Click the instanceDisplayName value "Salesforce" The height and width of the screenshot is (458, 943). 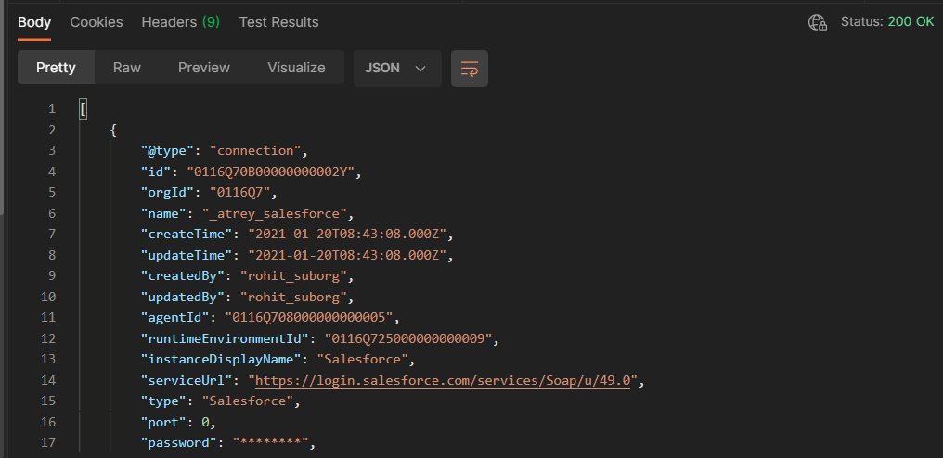pyautogui.click(x=363, y=360)
